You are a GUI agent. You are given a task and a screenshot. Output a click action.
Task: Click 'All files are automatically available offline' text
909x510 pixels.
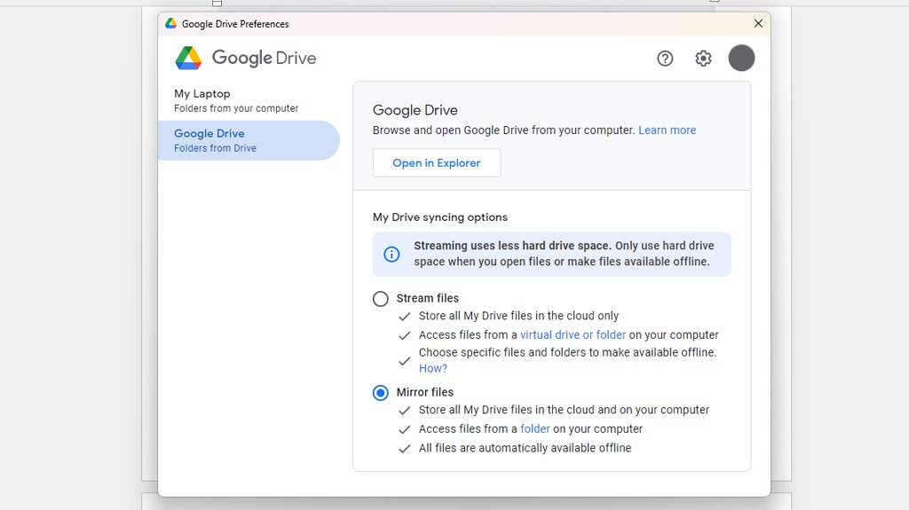coord(526,448)
